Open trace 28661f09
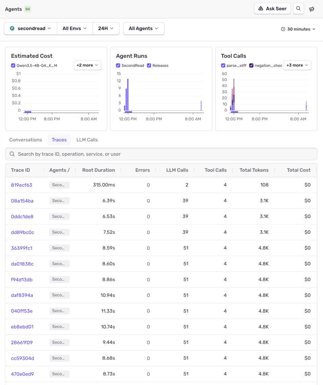 click(22, 342)
